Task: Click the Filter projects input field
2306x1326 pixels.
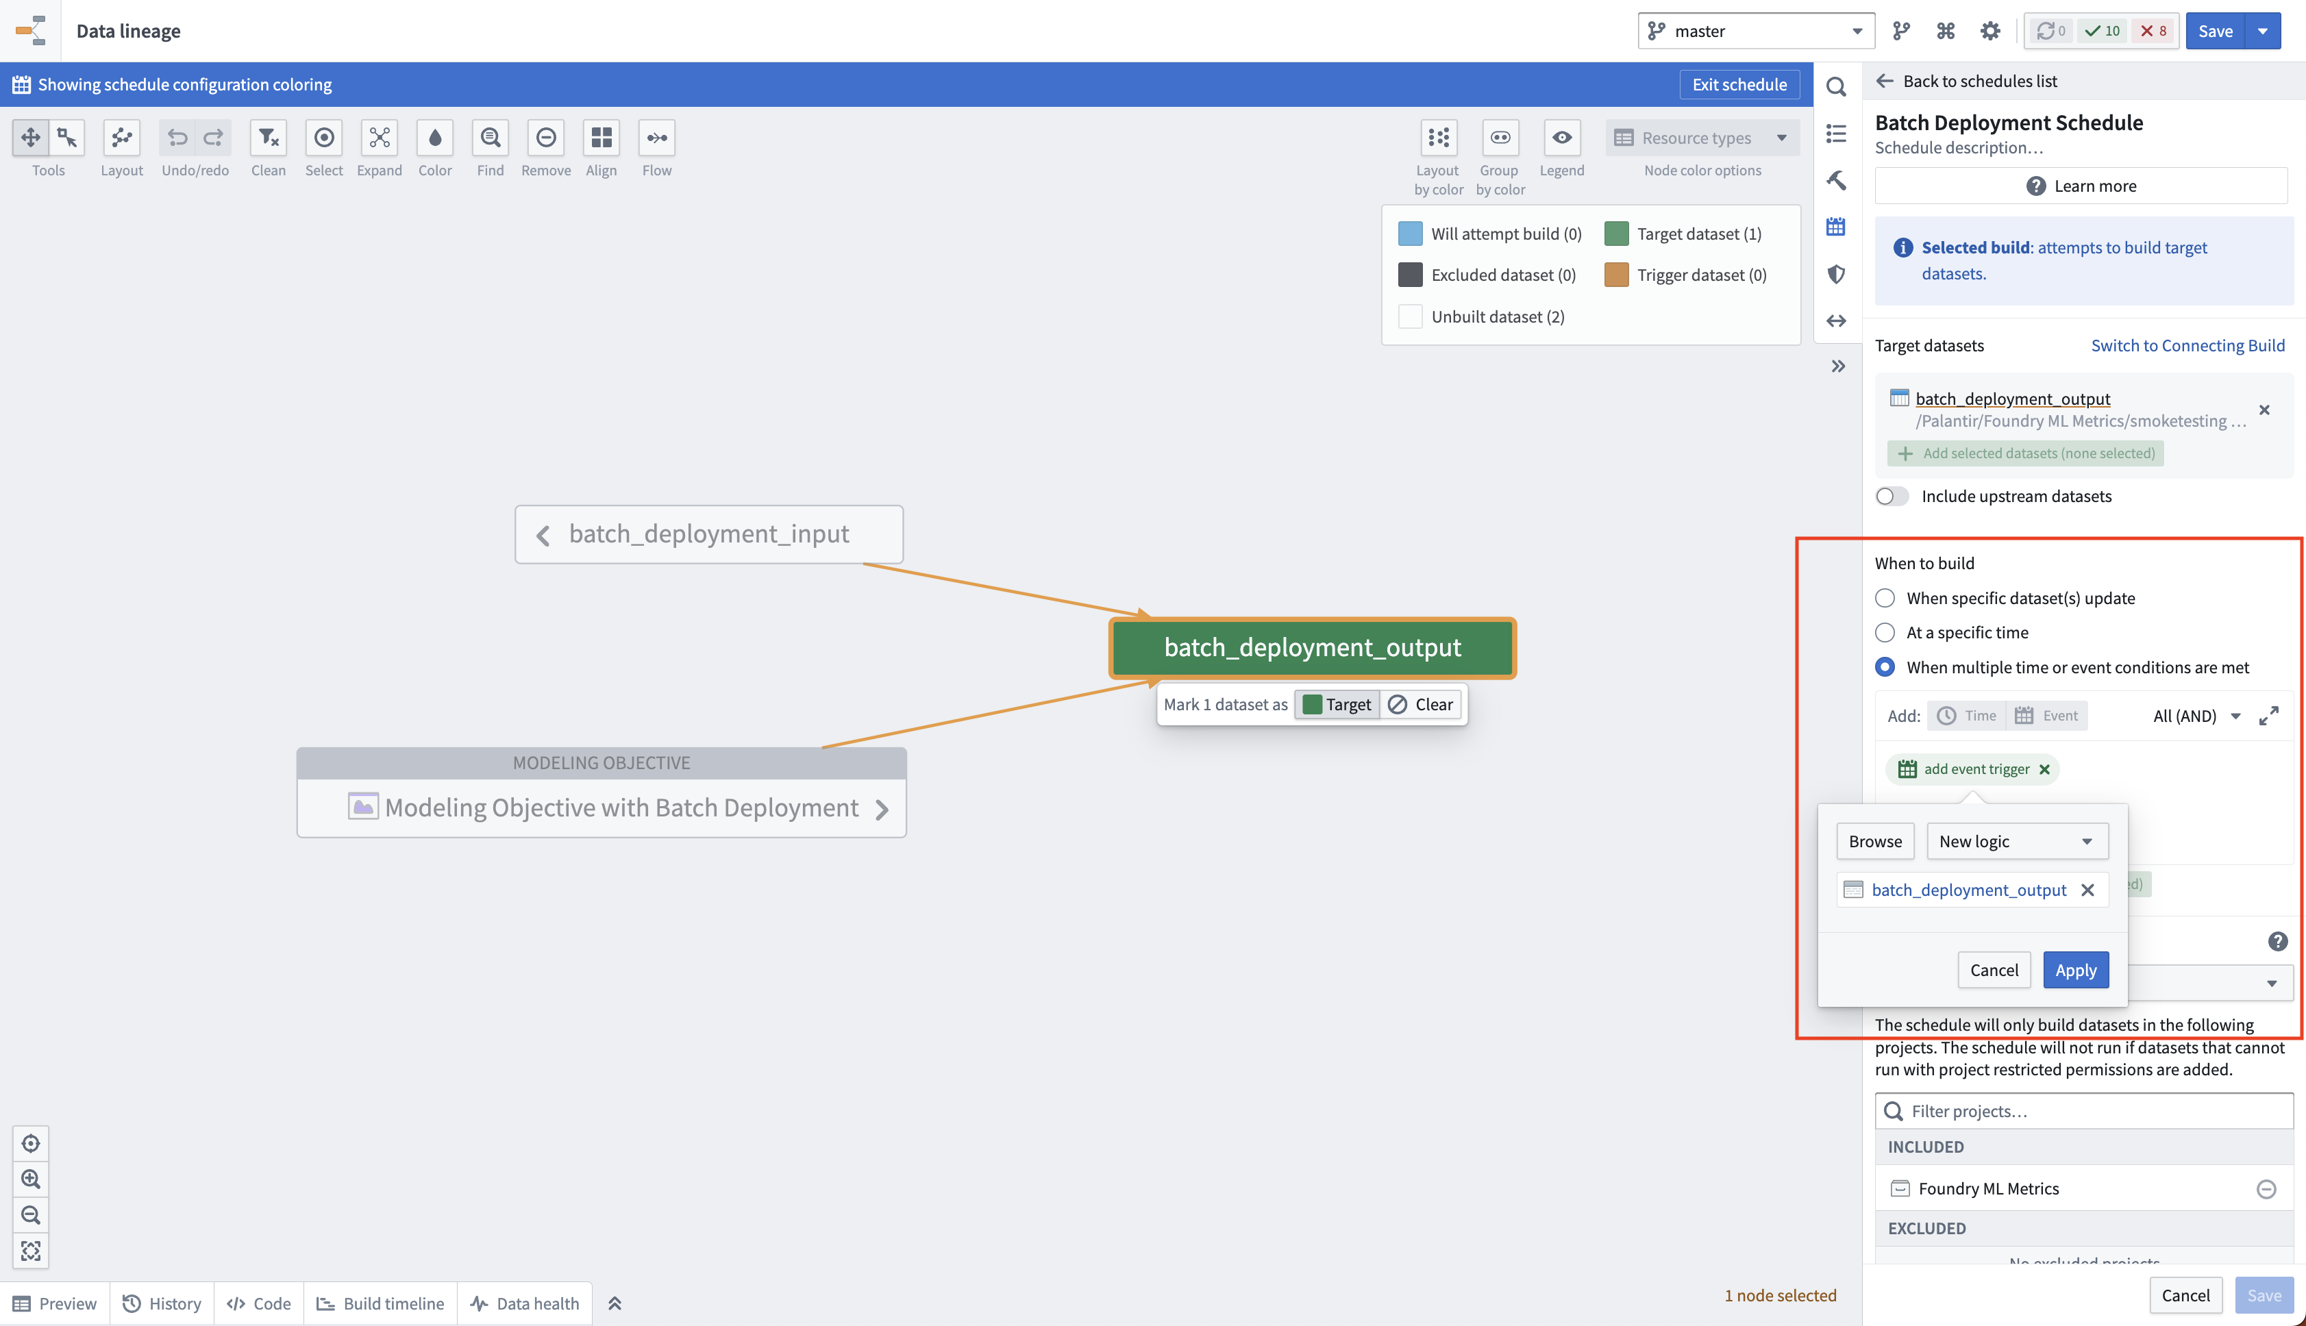Action: coord(2084,1111)
